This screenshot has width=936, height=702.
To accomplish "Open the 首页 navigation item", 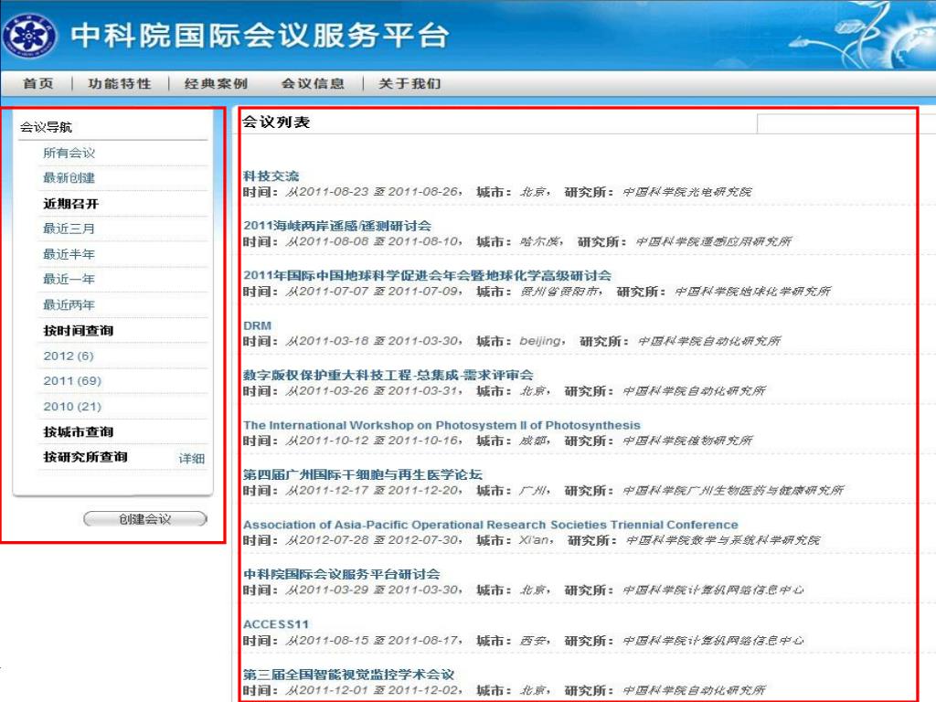I will pyautogui.click(x=38, y=83).
